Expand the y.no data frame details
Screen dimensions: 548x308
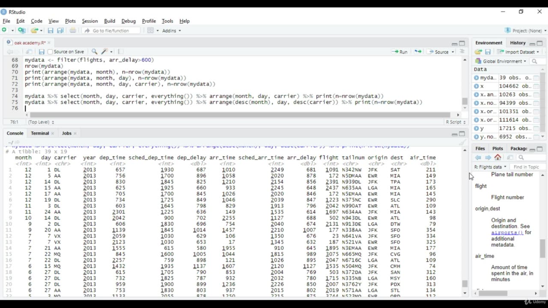[477, 137]
